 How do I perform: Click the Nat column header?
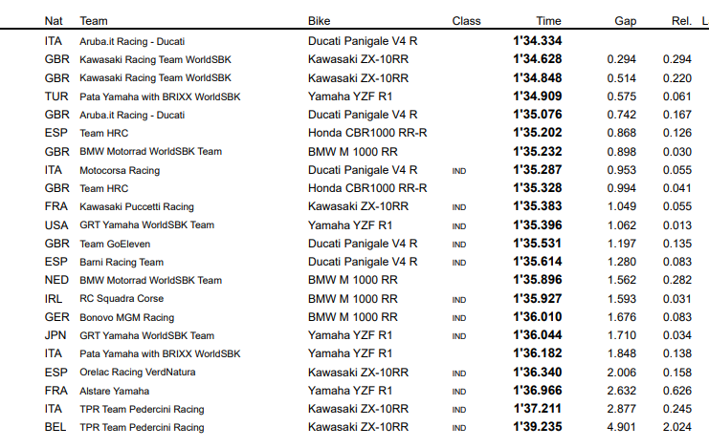click(55, 20)
